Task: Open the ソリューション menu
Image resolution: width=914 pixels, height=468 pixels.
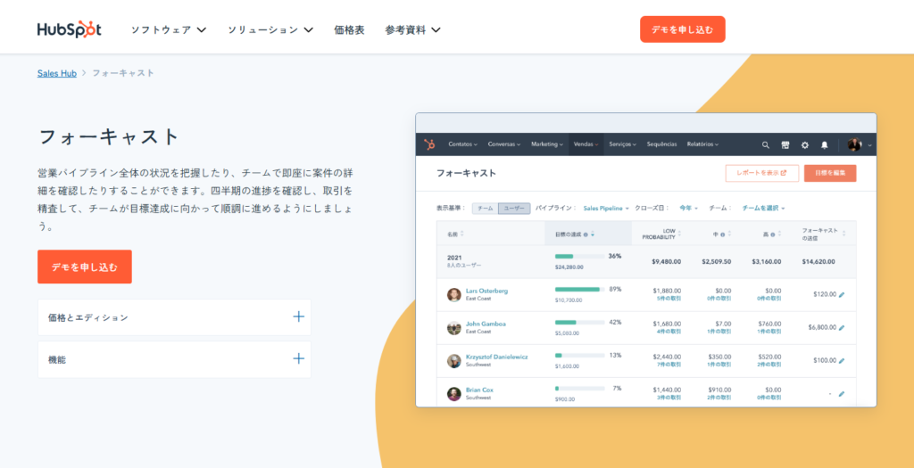Action: click(270, 29)
